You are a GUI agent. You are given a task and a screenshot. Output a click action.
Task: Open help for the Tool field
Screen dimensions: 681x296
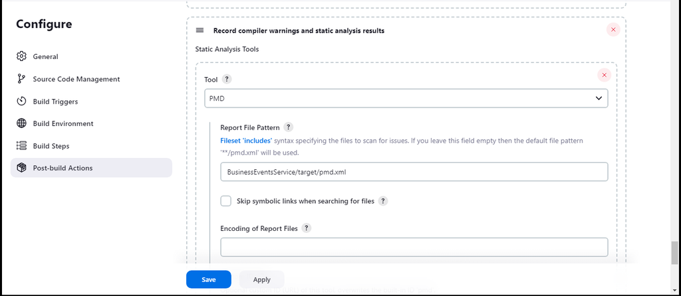(x=227, y=79)
